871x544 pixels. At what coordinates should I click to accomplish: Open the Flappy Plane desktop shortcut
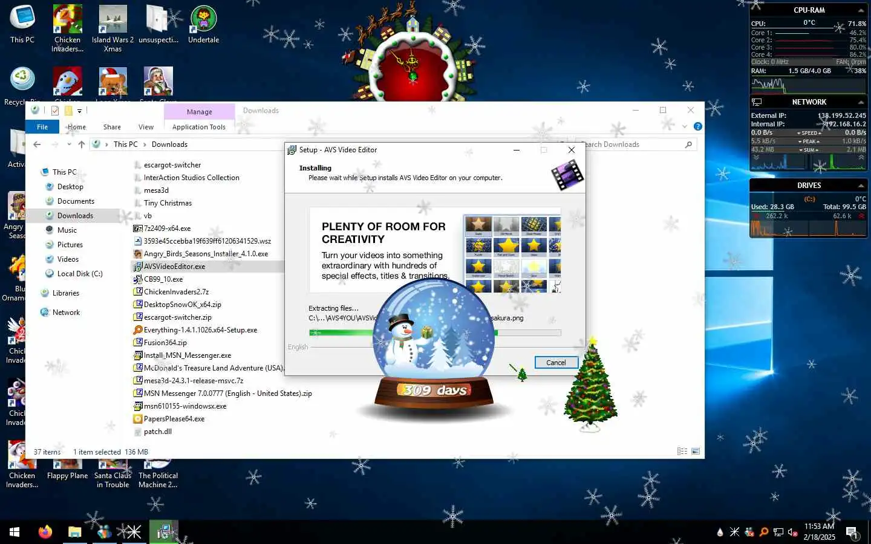pos(67,471)
